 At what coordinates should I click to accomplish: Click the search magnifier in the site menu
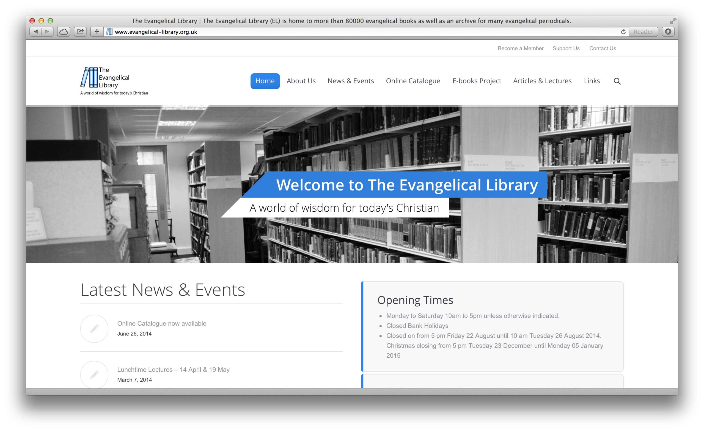click(x=617, y=81)
